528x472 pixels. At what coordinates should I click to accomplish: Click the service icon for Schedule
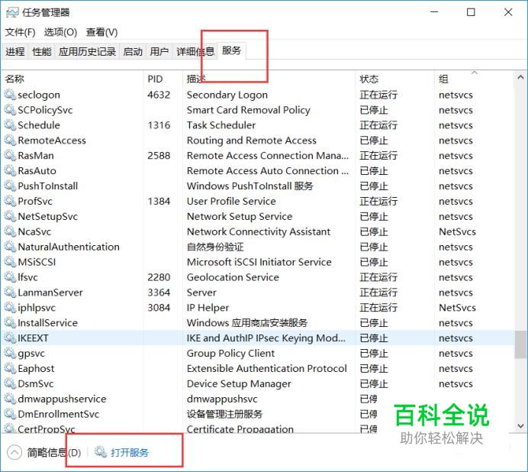(x=10, y=125)
